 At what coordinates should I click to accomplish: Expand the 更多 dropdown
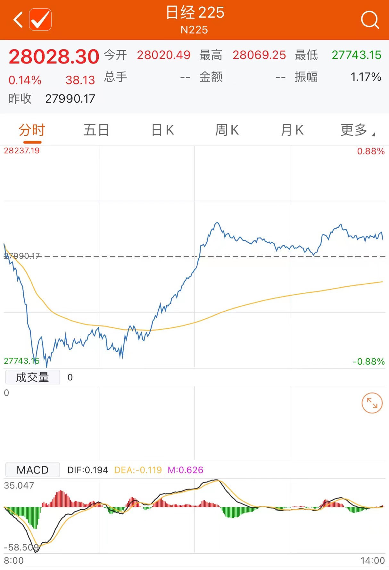[x=357, y=130]
